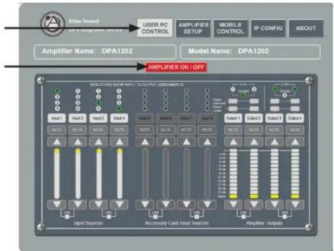
Task: Mute Output 4
Action: click(x=295, y=130)
